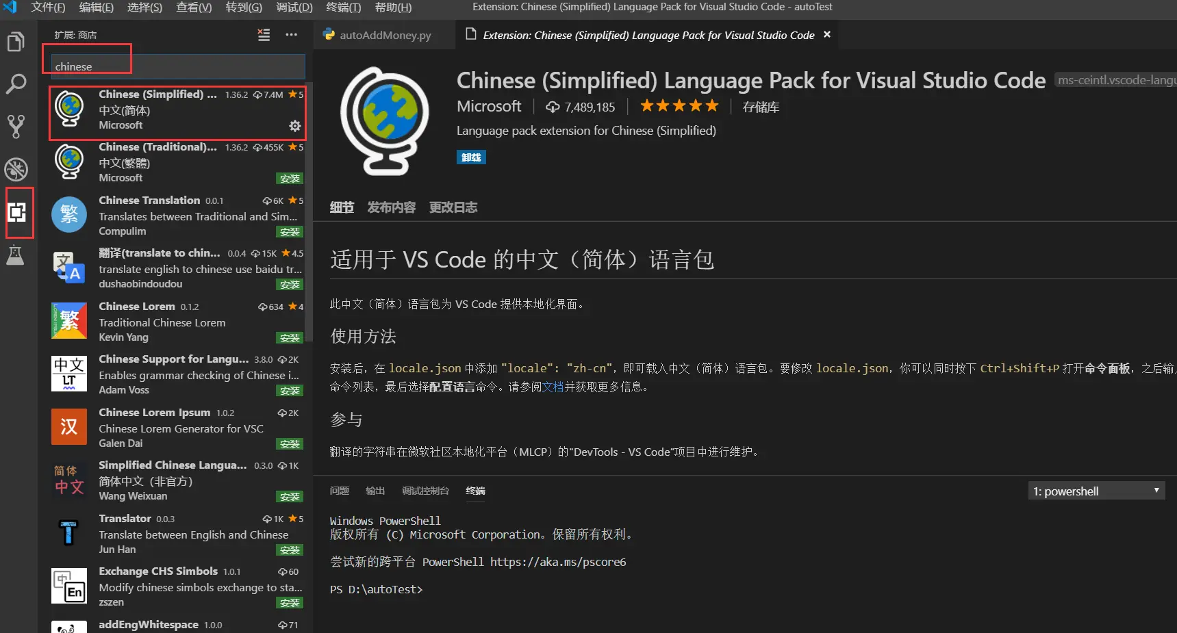Install the Translator extension by Jun Han
The height and width of the screenshot is (633, 1177).
pyautogui.click(x=290, y=550)
